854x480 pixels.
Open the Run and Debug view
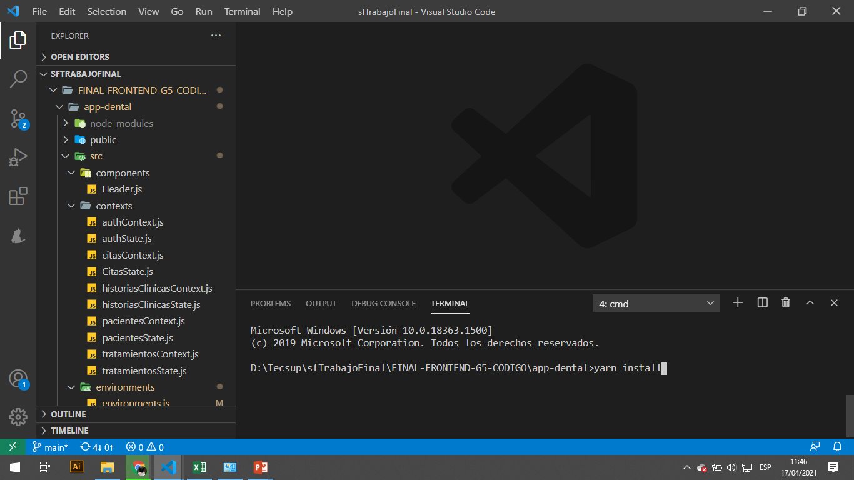(x=18, y=157)
